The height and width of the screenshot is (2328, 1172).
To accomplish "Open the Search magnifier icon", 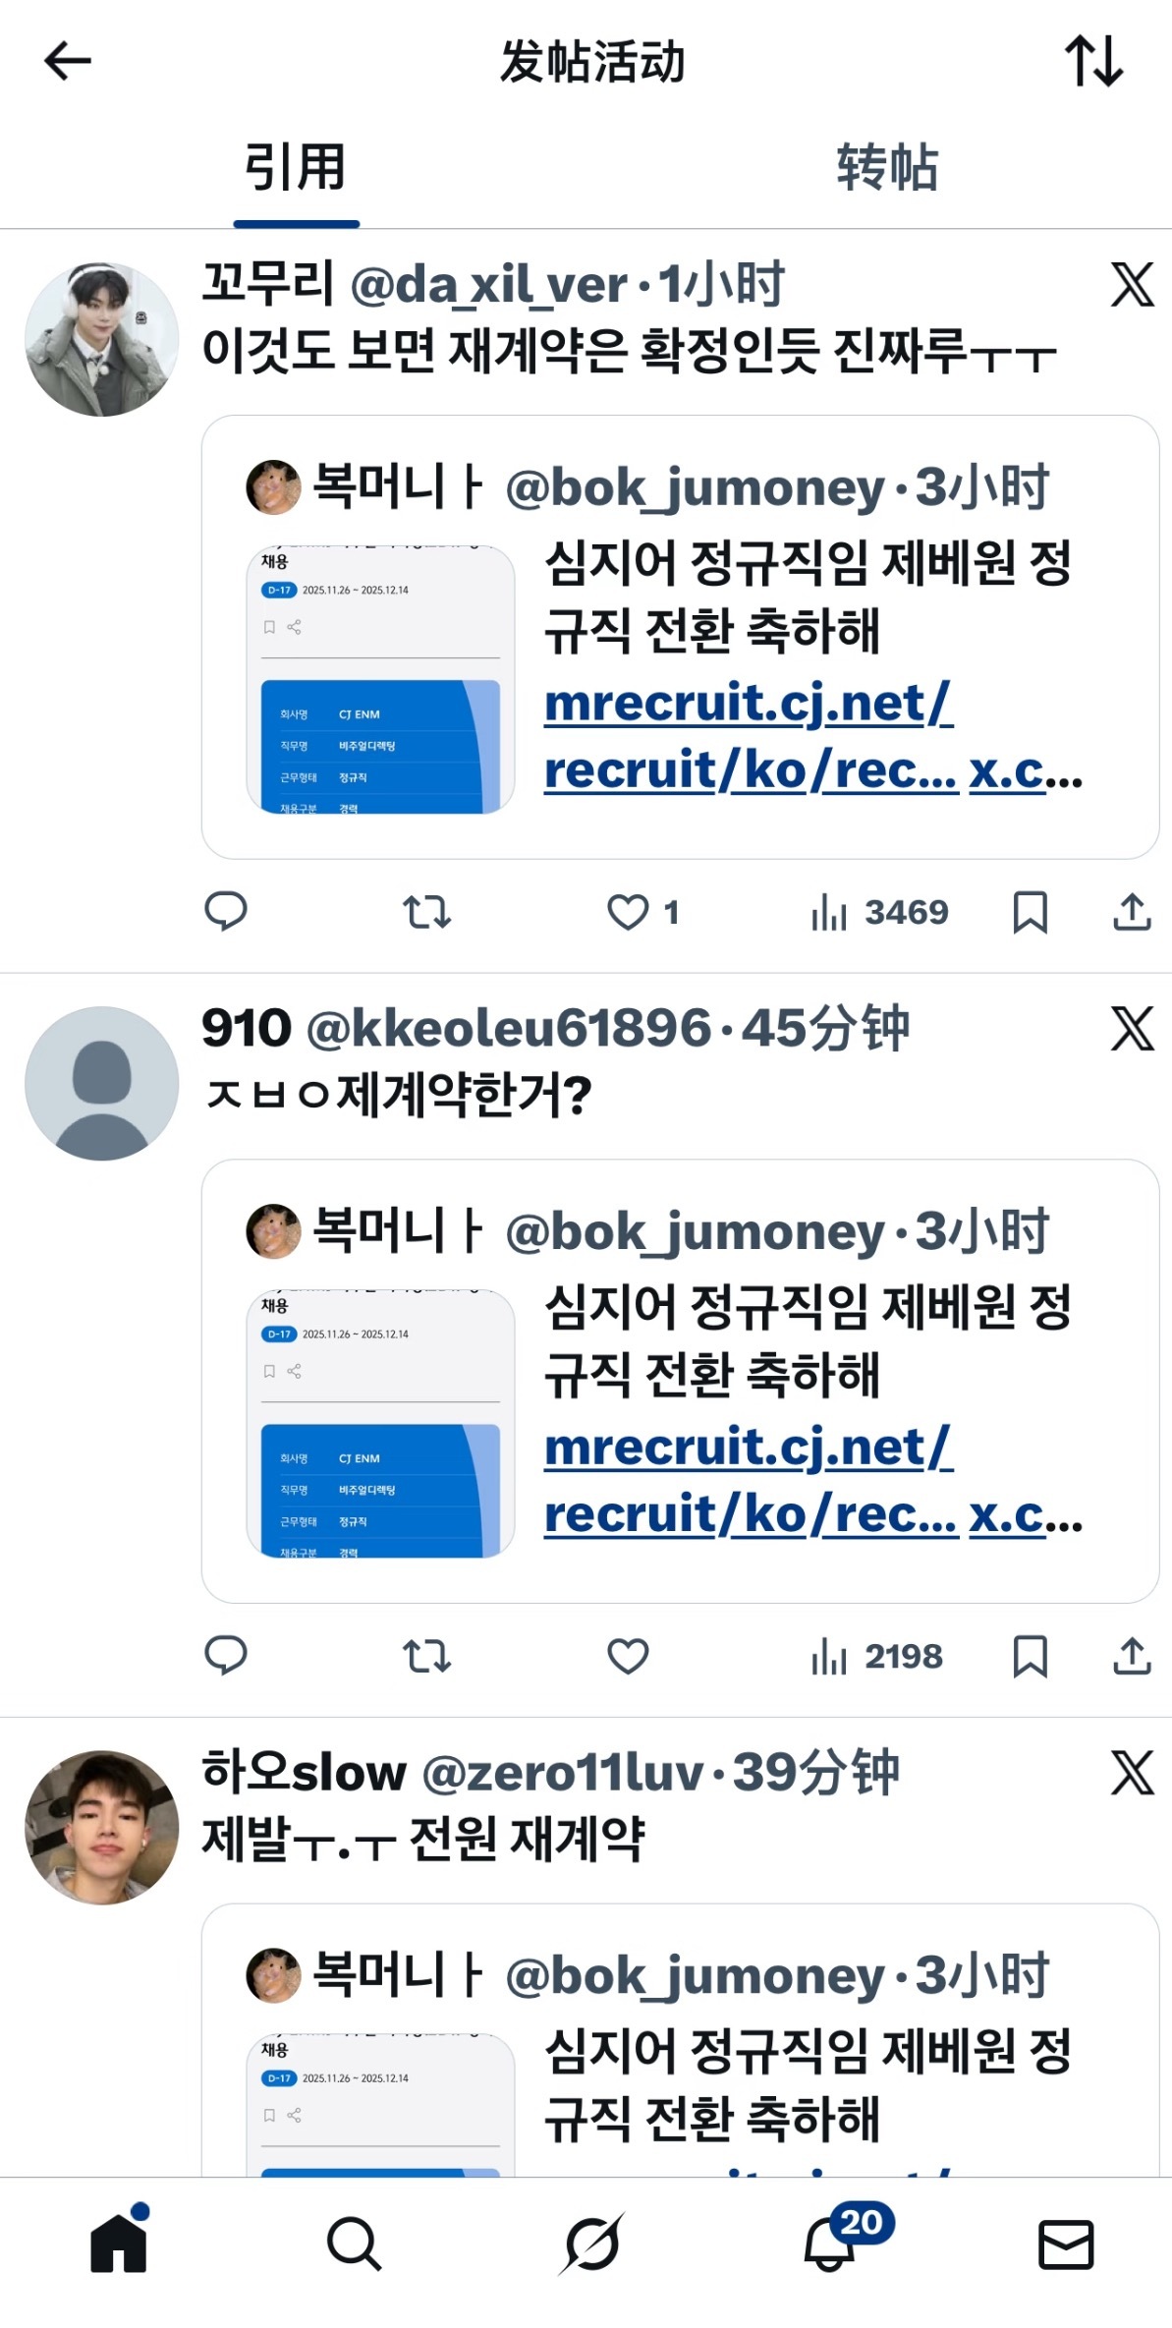I will click(354, 2244).
